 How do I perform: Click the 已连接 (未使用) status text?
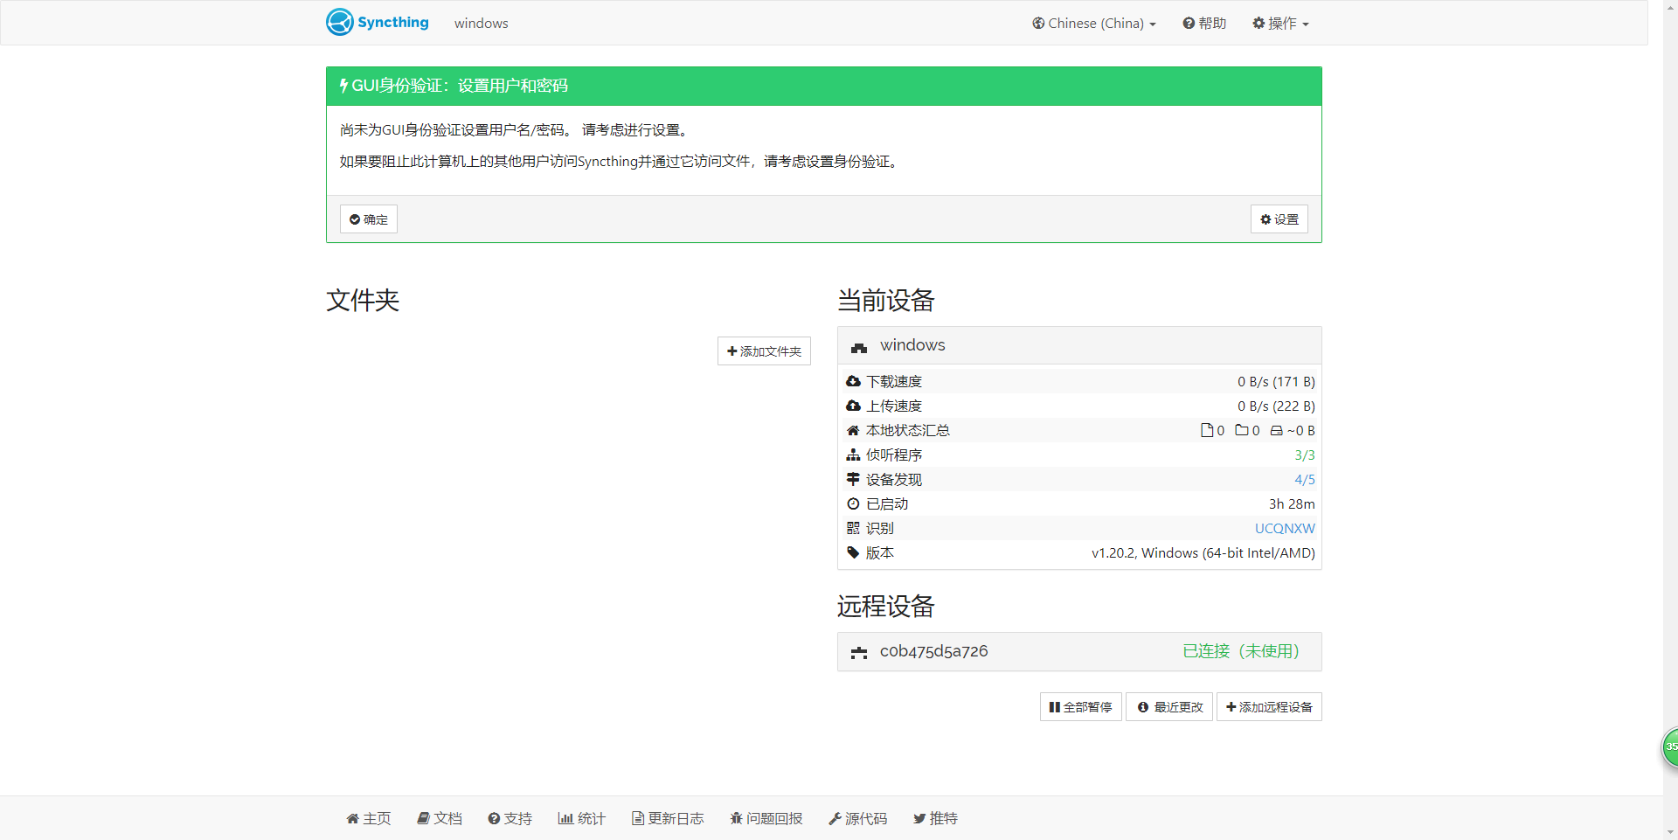point(1241,651)
